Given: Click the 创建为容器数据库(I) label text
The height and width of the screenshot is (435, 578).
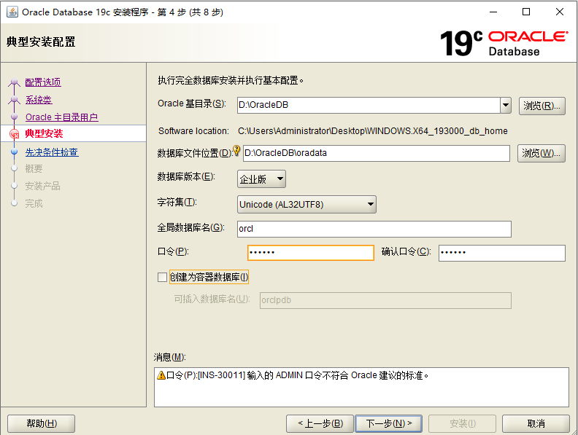Looking at the screenshot, I should tap(209, 277).
